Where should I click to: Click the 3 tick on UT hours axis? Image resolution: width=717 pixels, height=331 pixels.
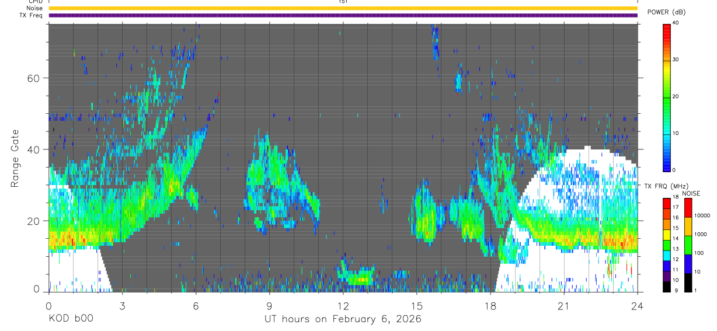coord(123,305)
